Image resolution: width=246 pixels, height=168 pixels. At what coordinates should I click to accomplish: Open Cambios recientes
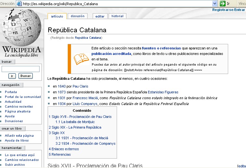(x=19, y=107)
